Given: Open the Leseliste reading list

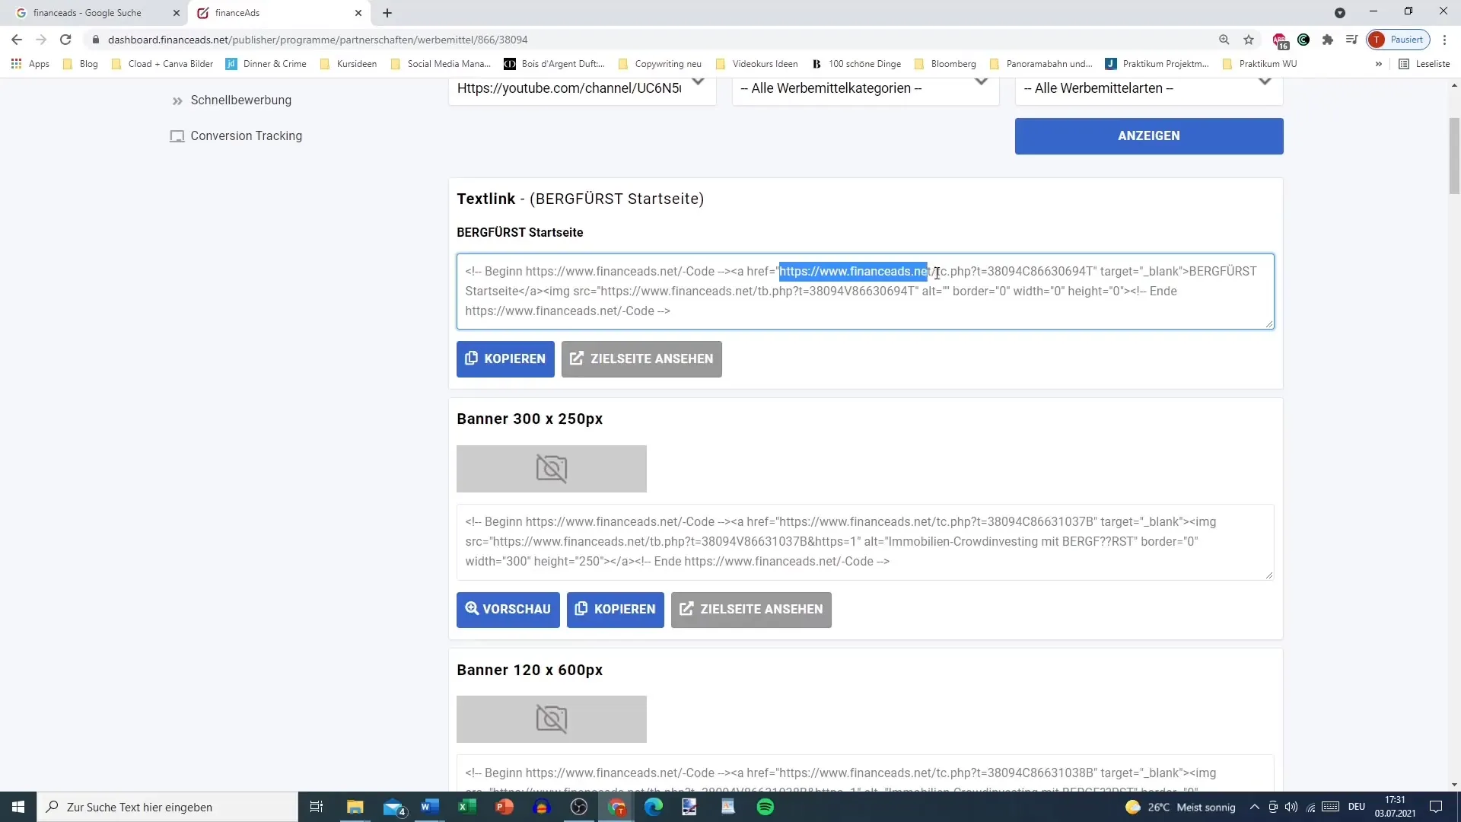Looking at the screenshot, I should click(1424, 64).
